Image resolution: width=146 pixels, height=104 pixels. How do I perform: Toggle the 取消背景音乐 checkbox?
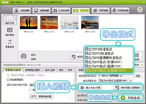8,80
